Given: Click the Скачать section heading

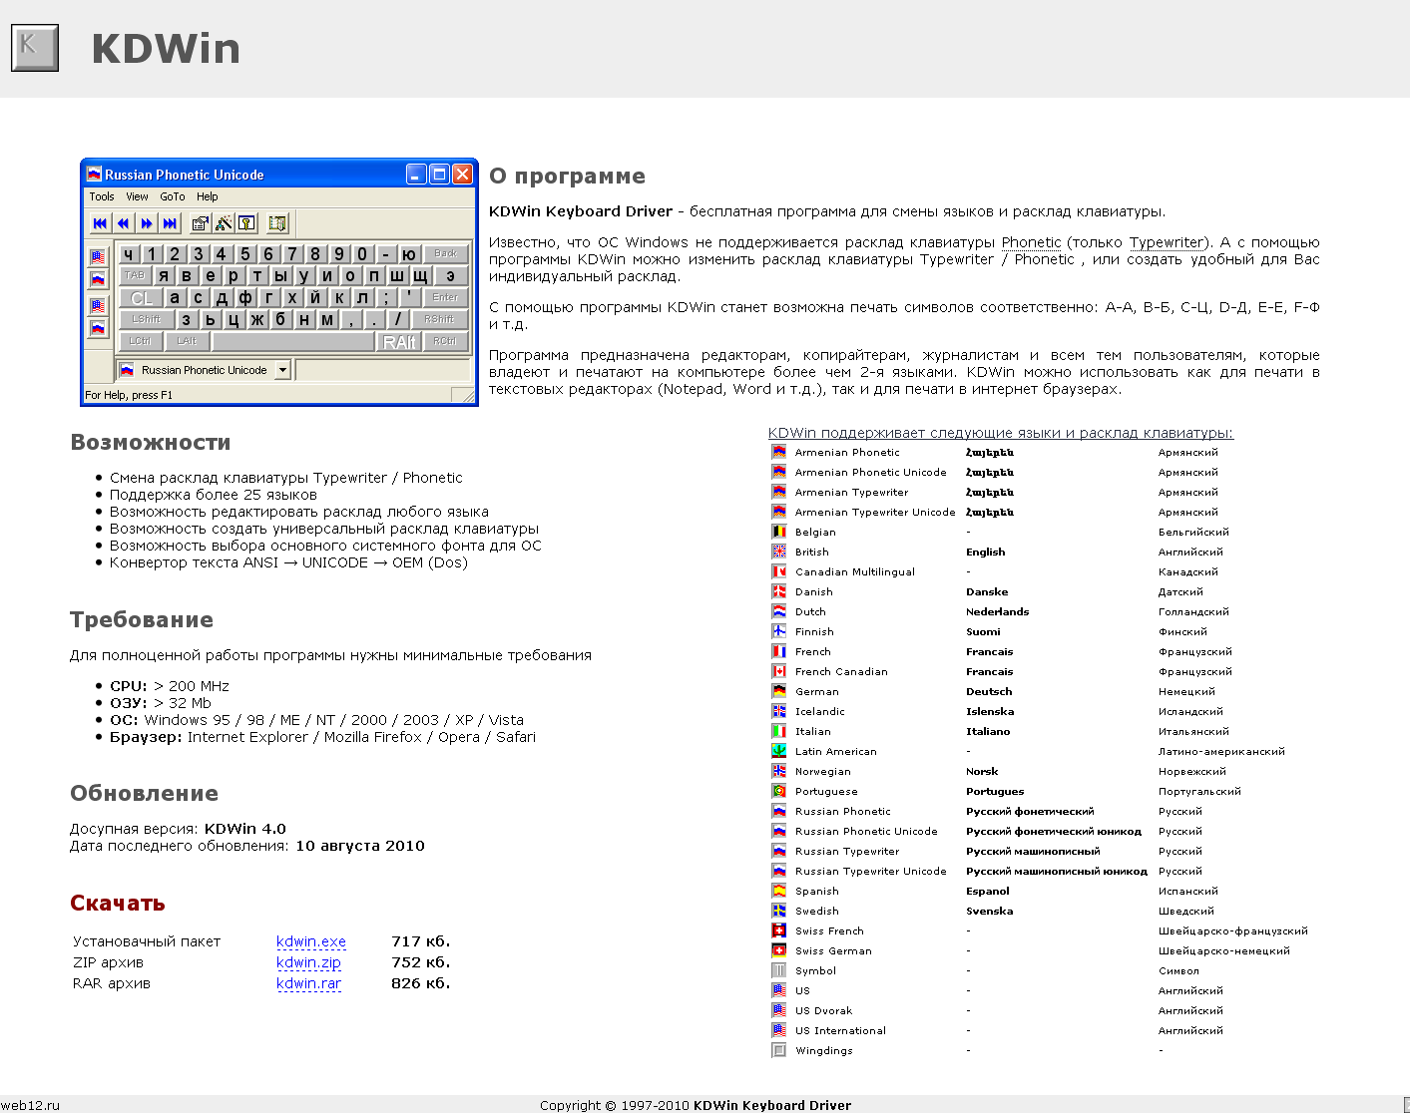Looking at the screenshot, I should pos(118,904).
